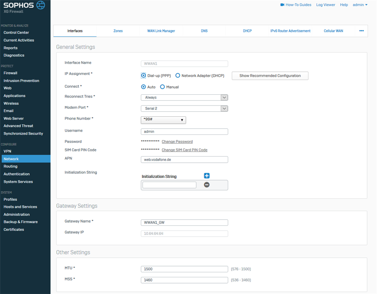
Task: Go to Firewall in the sidebar
Action: 11,73
